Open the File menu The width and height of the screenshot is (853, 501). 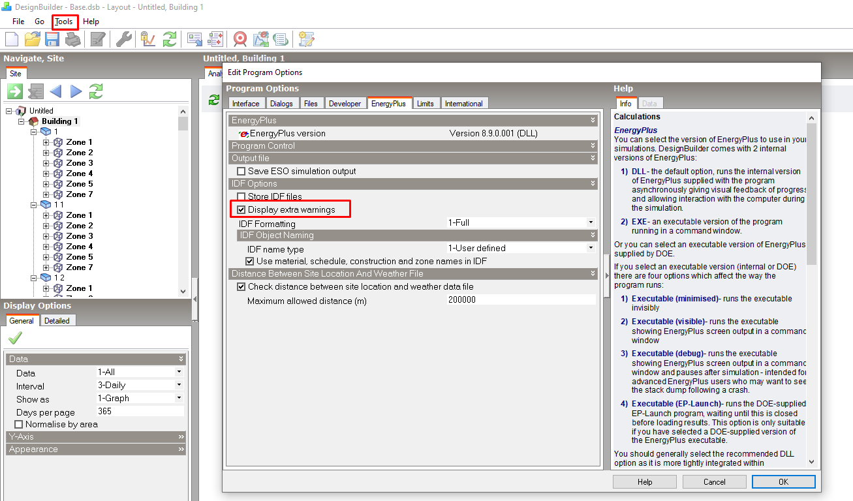point(18,22)
